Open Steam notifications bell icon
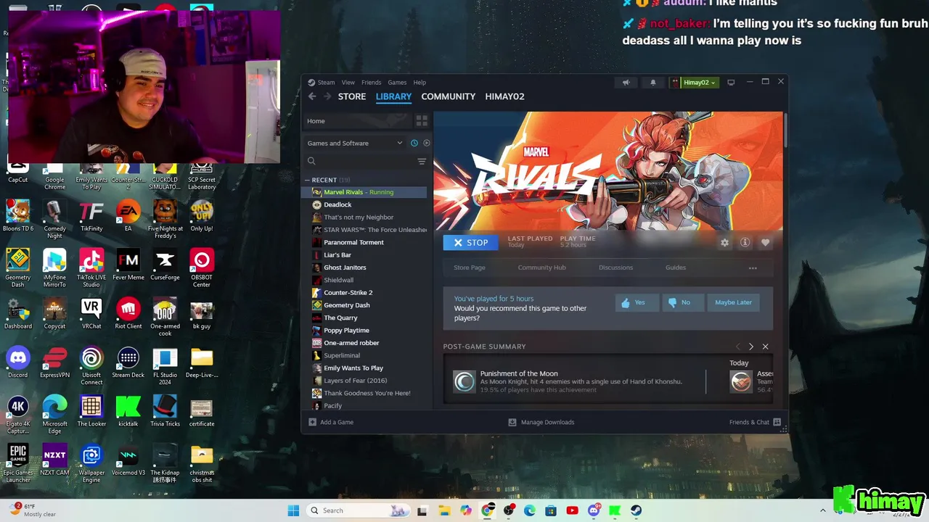Screen dimensions: 929x522 [652, 83]
